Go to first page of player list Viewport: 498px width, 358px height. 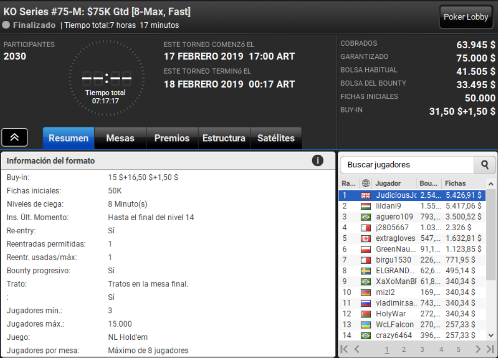[343, 349]
